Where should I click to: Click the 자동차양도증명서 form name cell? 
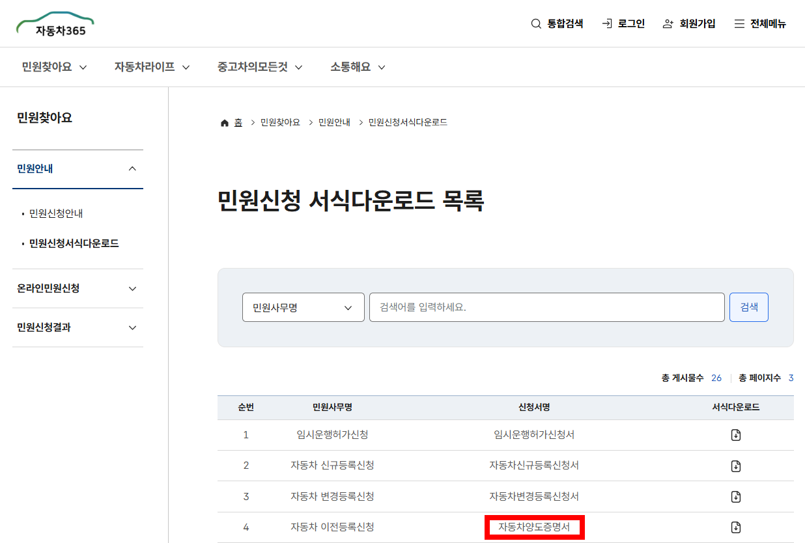[x=534, y=527]
